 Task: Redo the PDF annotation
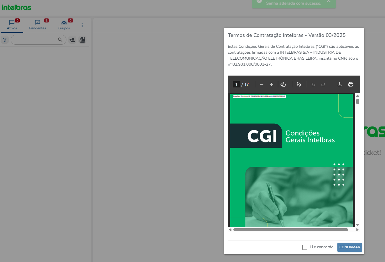(323, 84)
